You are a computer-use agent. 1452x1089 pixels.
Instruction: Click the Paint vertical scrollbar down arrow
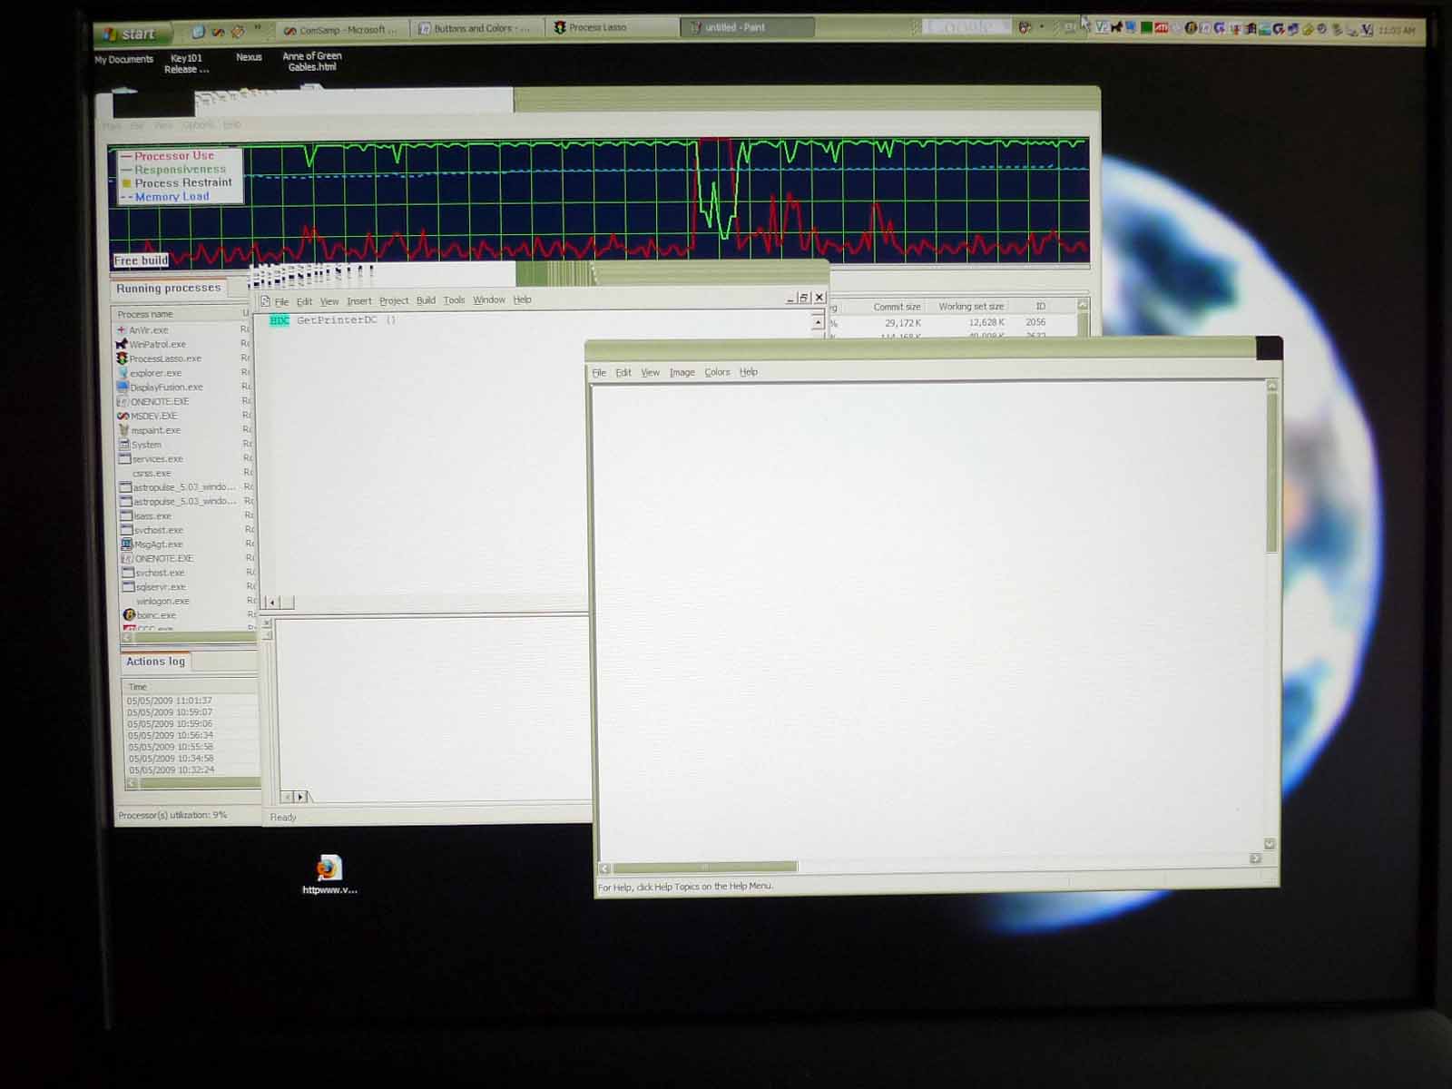1270,844
